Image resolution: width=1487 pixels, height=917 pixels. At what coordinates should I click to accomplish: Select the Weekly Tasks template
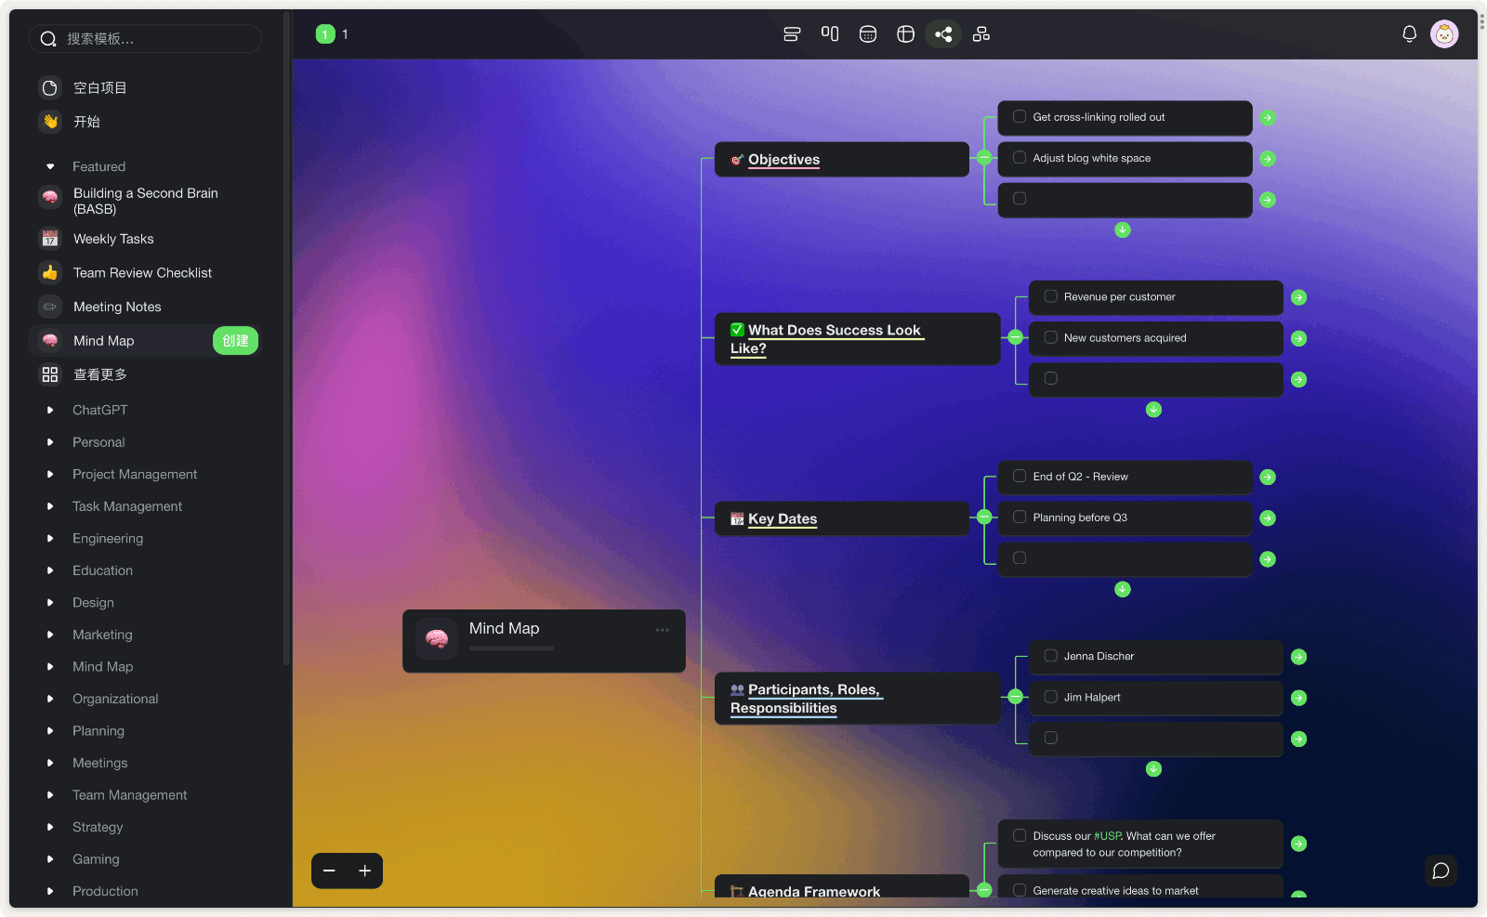113,239
